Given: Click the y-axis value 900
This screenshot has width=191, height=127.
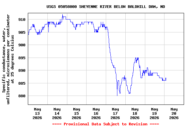Looking at the screenshot, I should (22, 45).
